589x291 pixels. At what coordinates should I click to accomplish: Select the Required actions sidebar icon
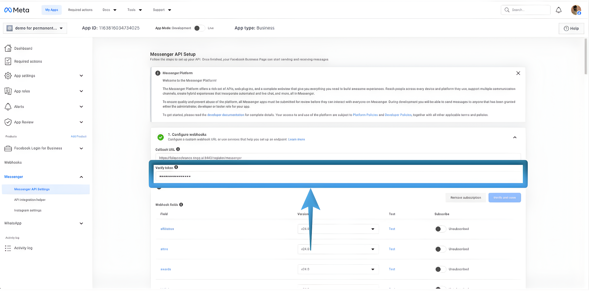click(x=8, y=61)
